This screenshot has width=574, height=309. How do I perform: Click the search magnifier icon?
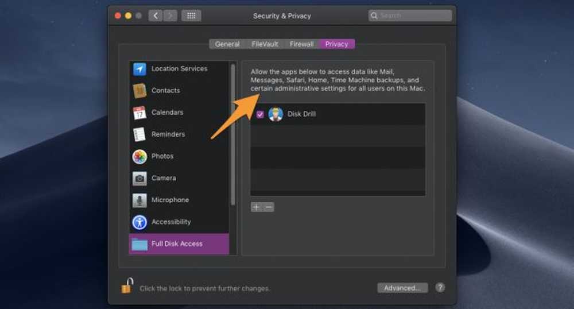pos(374,16)
